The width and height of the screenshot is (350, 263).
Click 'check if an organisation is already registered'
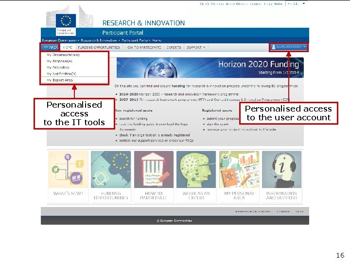click(155, 135)
